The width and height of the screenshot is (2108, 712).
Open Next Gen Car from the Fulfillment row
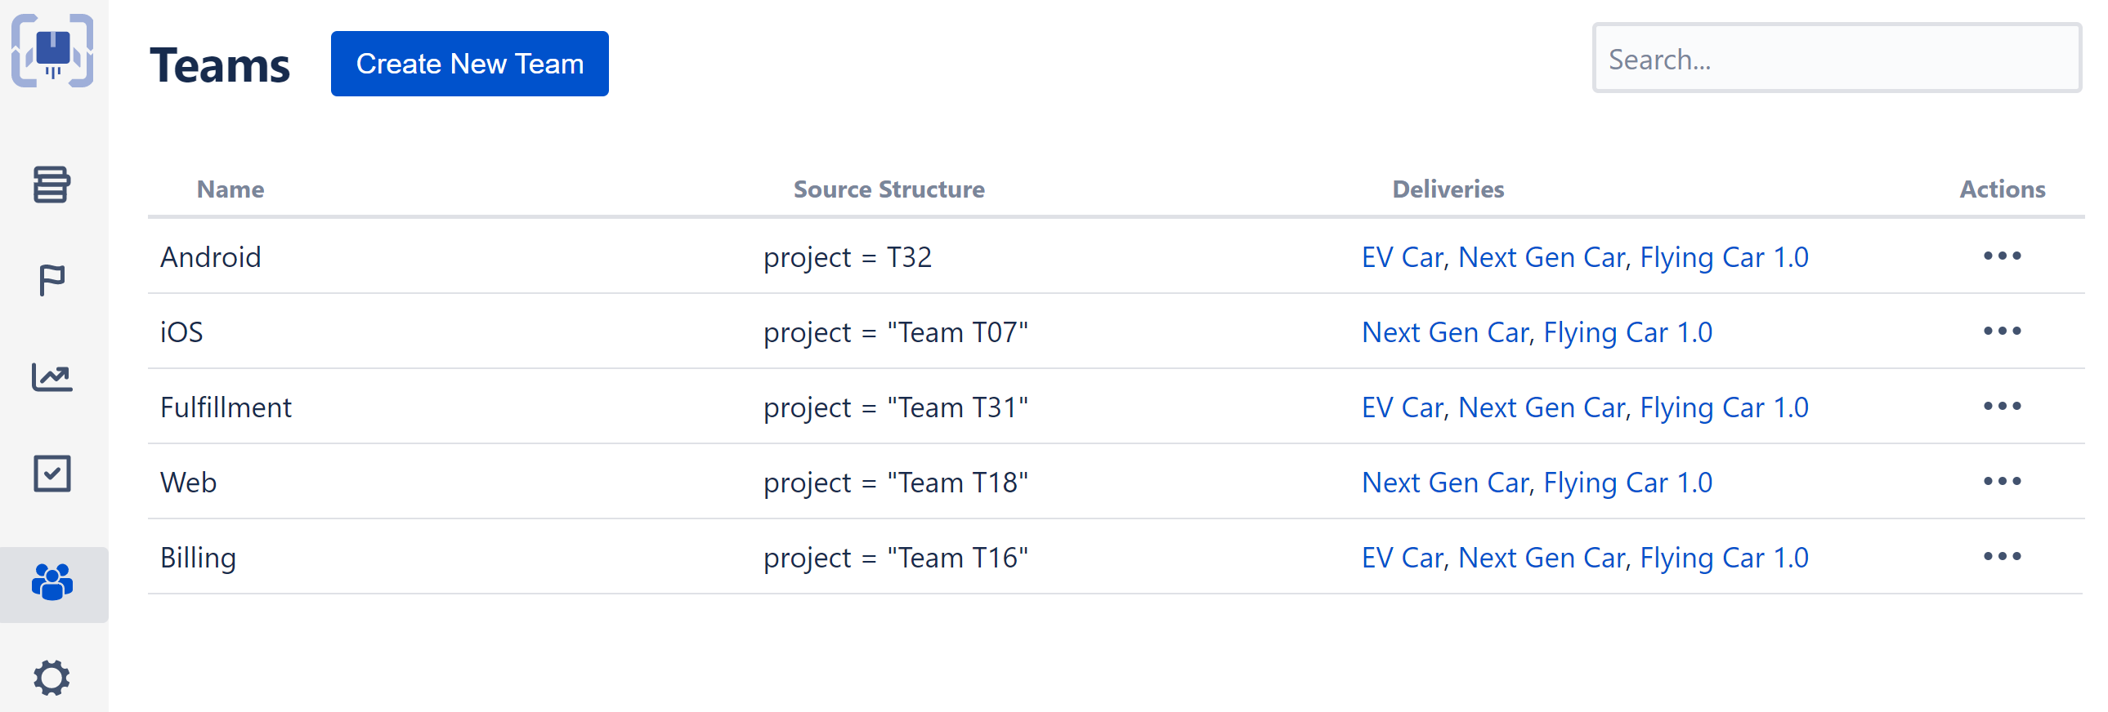[1542, 407]
